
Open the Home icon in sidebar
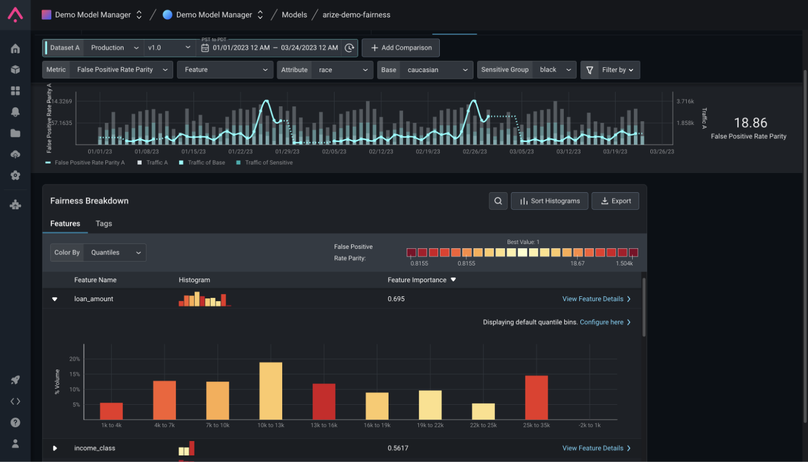coord(15,48)
